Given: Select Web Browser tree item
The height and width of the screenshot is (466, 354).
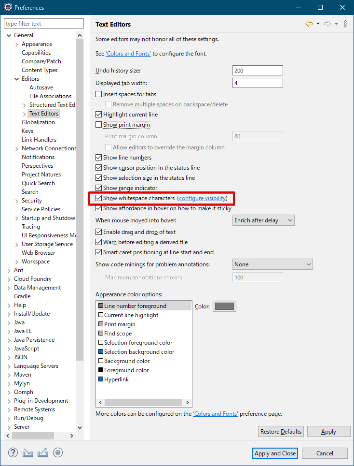Looking at the screenshot, I should pos(38,253).
